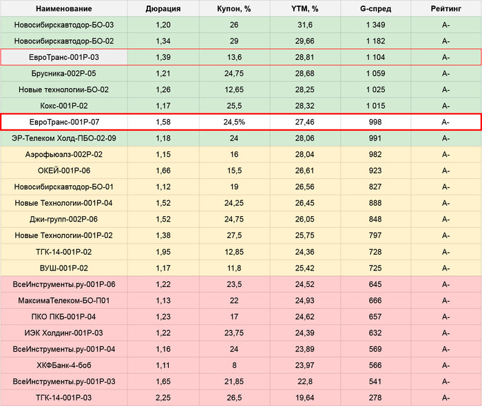Click the Дюрация column header
482x406 pixels.
pos(163,8)
